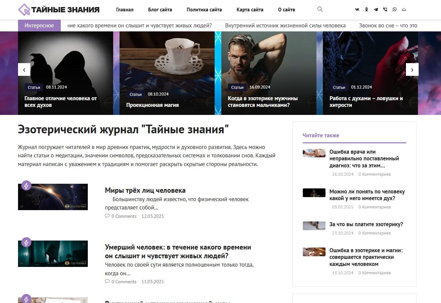The width and height of the screenshot is (441, 303).
Task: Click the Тайные знания site logo
Action: coord(59,10)
